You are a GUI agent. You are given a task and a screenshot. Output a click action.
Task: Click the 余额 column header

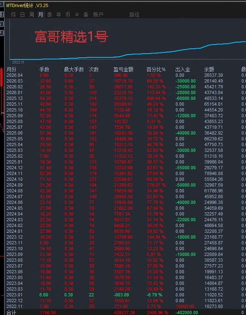(209, 69)
